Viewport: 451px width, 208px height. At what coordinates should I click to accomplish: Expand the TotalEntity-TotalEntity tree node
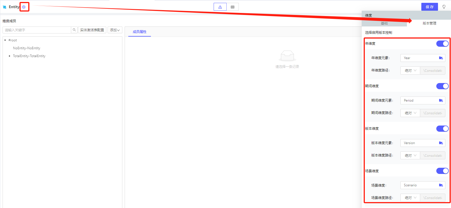tap(10, 56)
